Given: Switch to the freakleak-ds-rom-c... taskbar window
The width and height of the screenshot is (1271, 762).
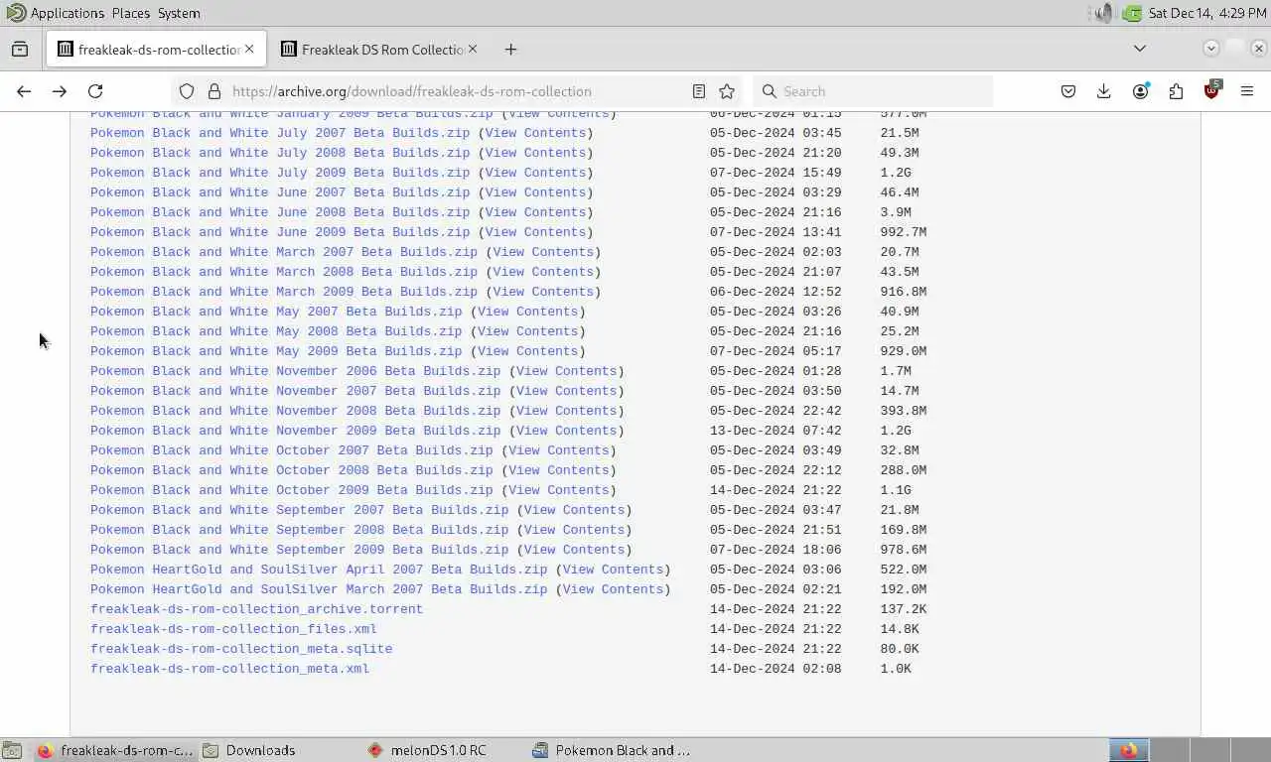Looking at the screenshot, I should pyautogui.click(x=115, y=750).
